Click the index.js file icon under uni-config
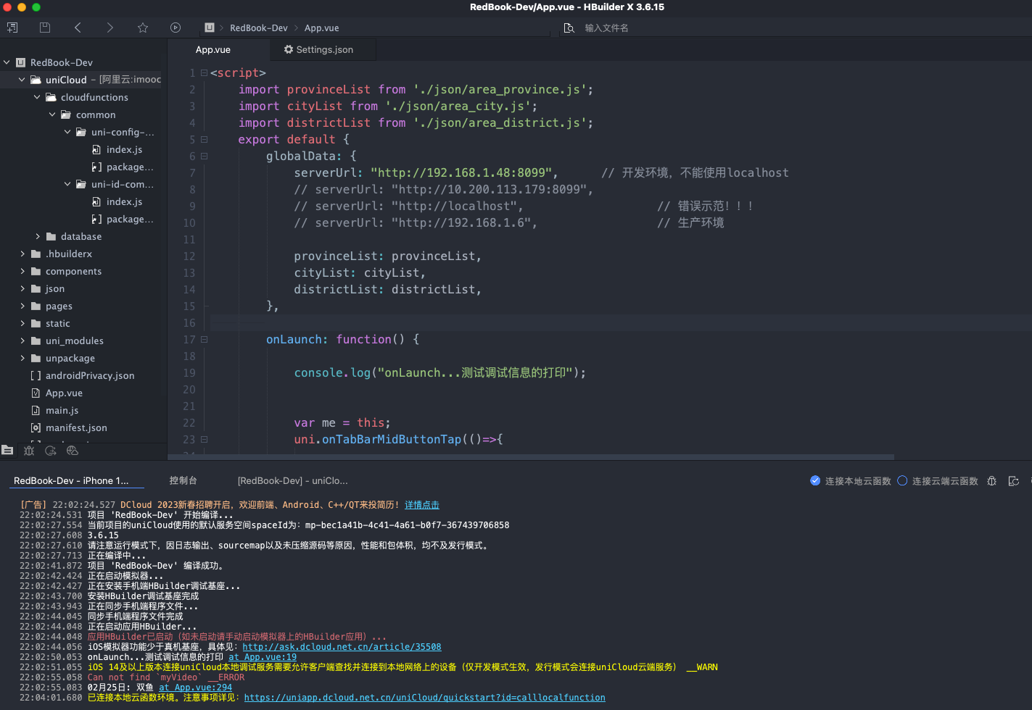1032x710 pixels. point(96,149)
